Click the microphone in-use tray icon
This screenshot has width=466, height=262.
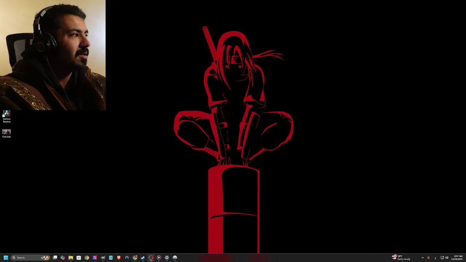(x=429, y=258)
